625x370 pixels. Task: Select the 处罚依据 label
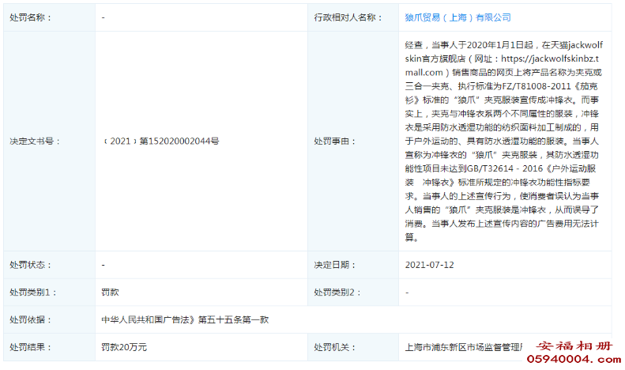(30, 319)
